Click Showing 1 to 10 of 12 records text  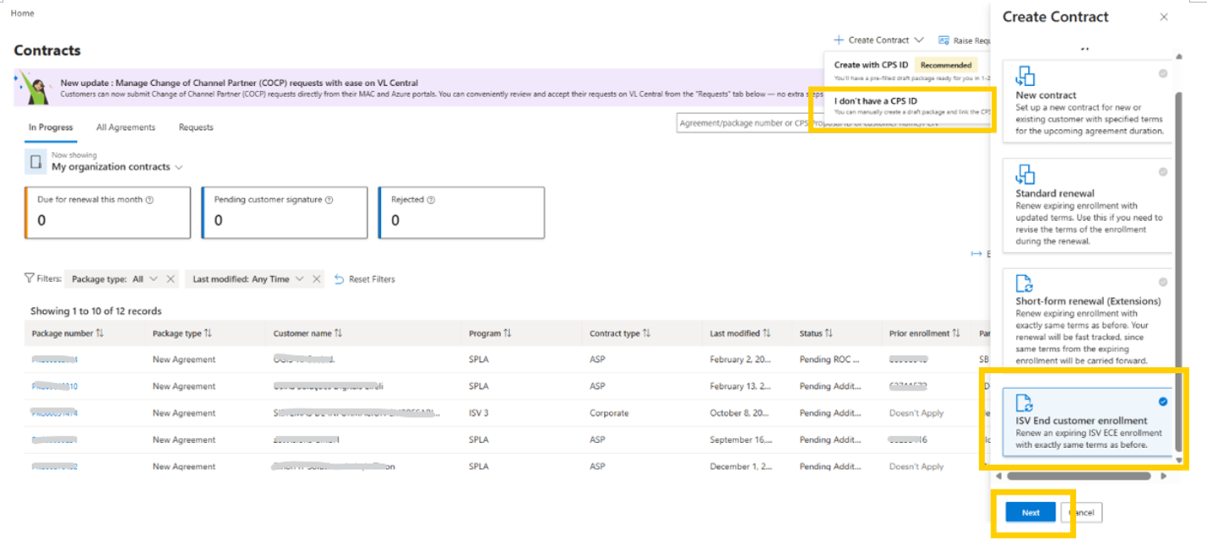96,311
